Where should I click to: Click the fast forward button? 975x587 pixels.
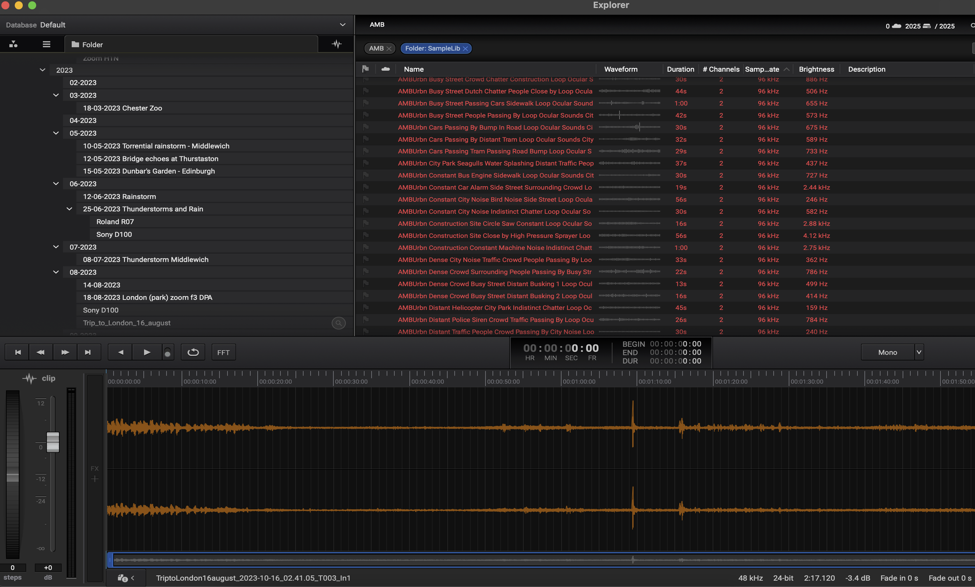(x=65, y=353)
